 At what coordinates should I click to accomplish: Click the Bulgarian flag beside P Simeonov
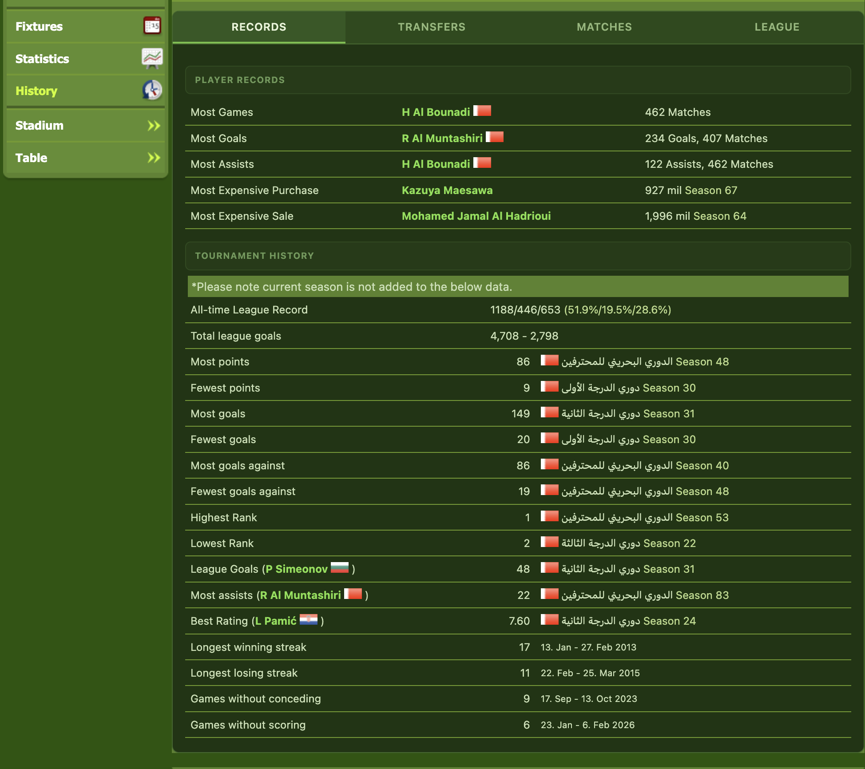[340, 567]
